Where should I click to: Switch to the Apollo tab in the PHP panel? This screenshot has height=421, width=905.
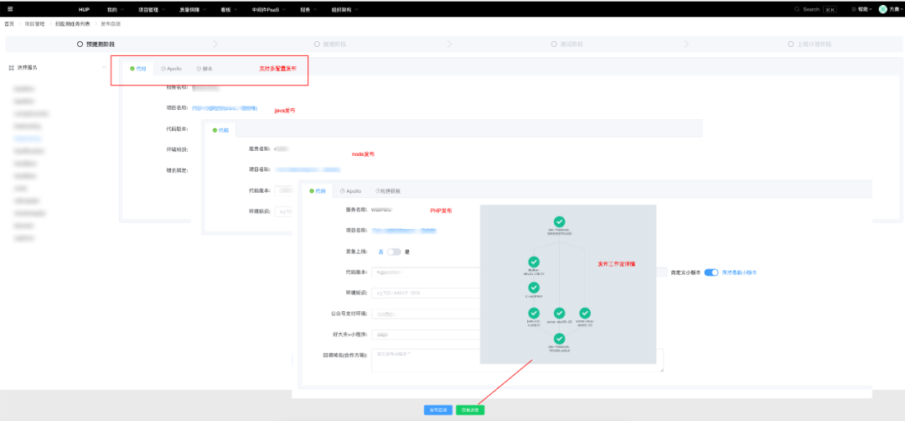tap(350, 190)
